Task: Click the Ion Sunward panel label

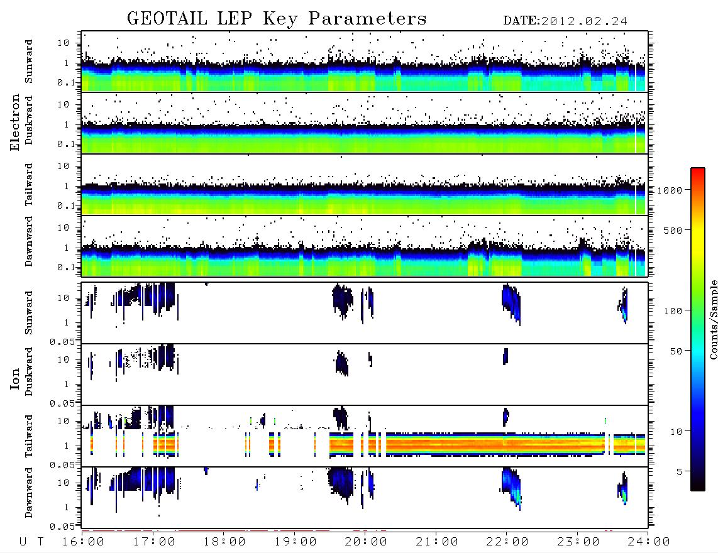Action: (29, 313)
